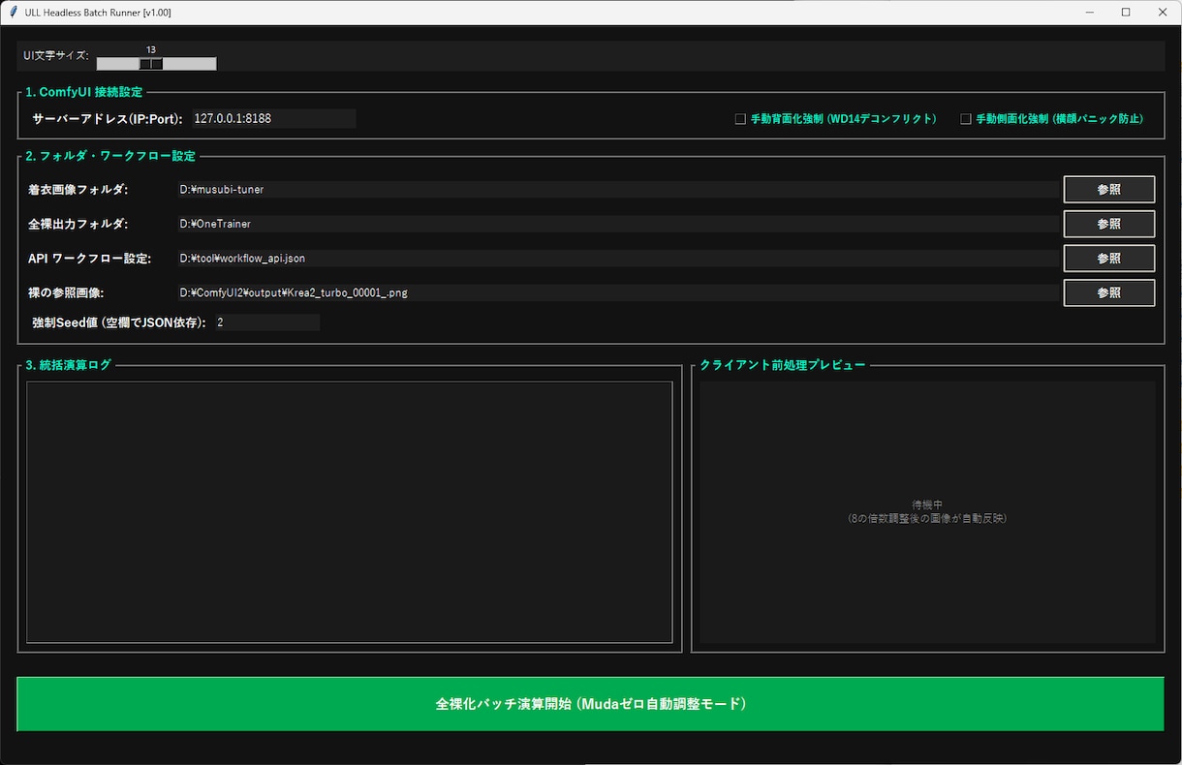Click the 着衣画像フォルダ path field
This screenshot has height=765, width=1182.
[617, 190]
